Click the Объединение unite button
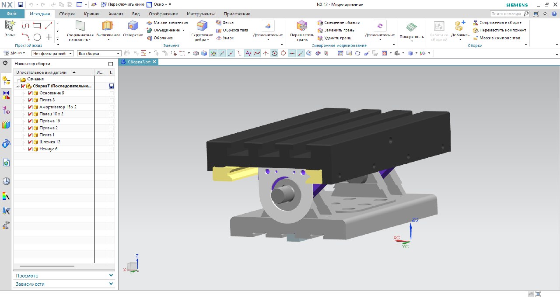Image resolution: width=560 pixels, height=298 pixels. point(163,30)
